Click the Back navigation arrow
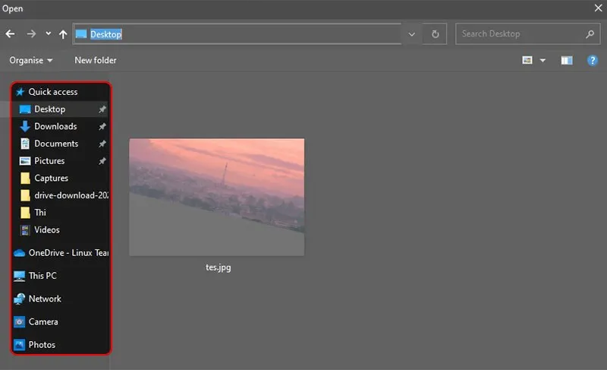This screenshot has width=607, height=370. coord(11,34)
